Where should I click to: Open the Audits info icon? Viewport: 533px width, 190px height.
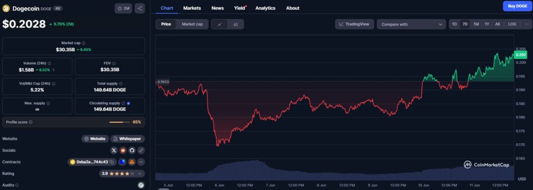coord(17,185)
